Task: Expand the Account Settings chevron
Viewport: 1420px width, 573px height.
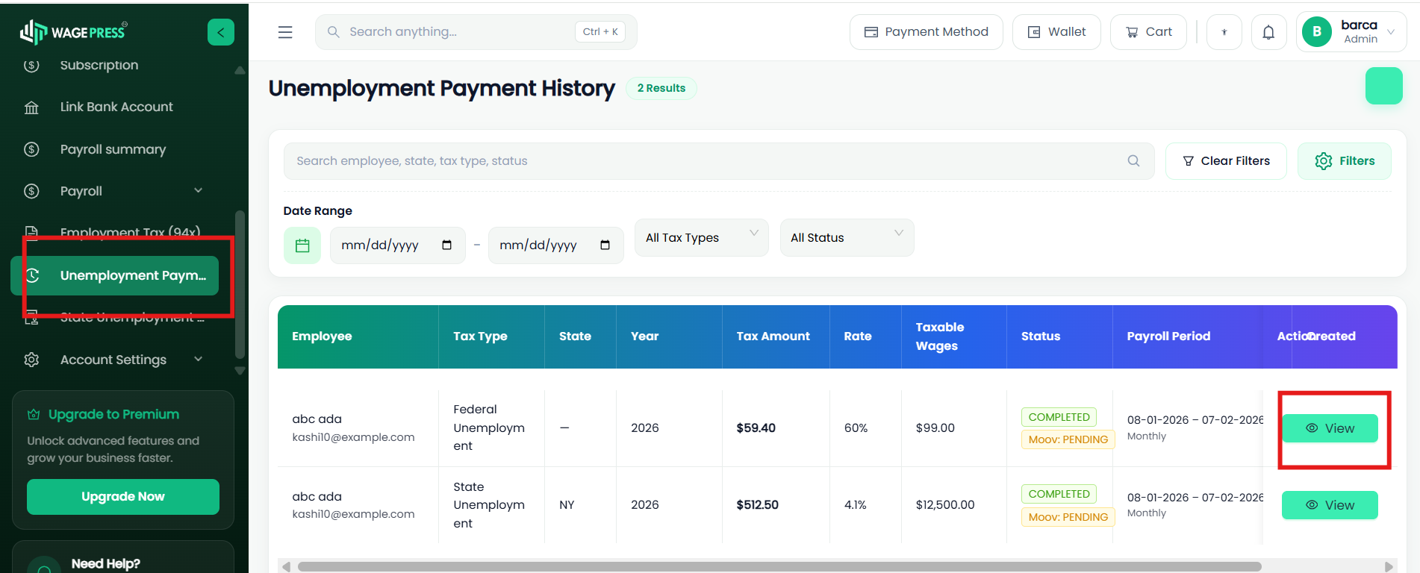Action: [199, 359]
